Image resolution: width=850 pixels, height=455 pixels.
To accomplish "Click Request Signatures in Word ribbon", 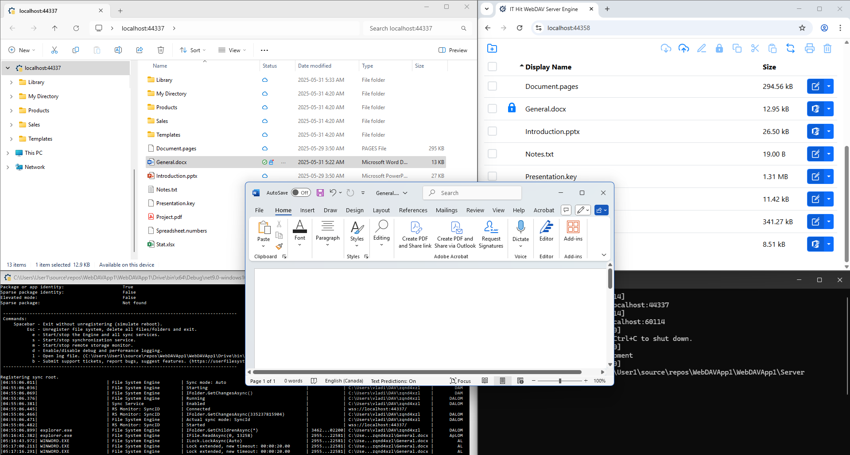I will 491,234.
